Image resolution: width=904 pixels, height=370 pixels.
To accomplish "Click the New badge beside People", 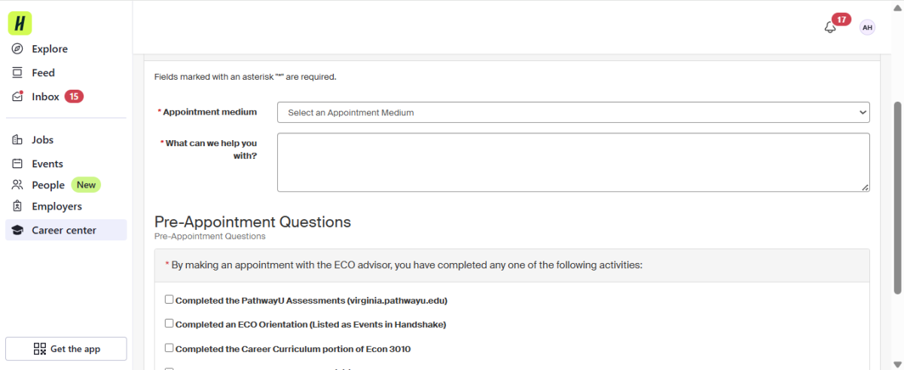I will tap(86, 185).
